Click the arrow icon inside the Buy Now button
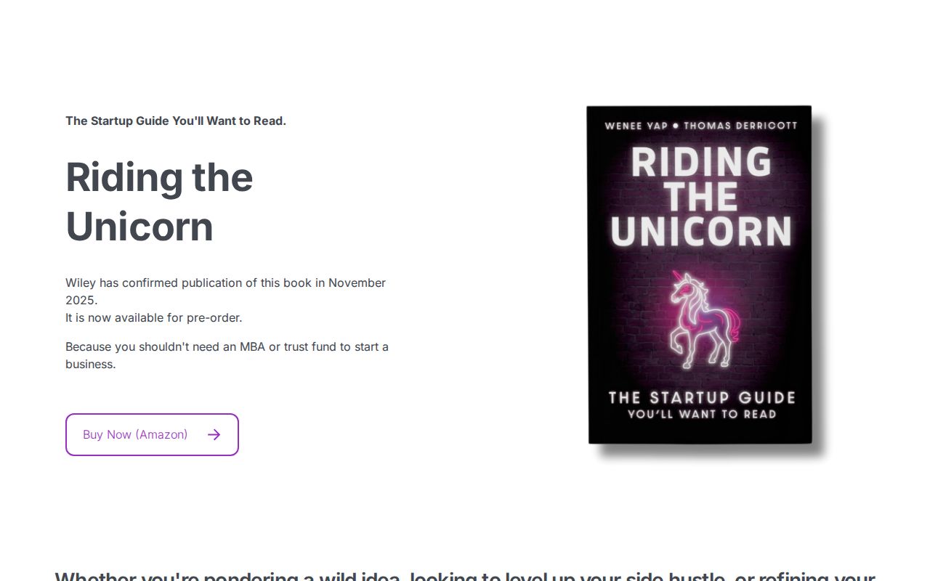 (214, 434)
